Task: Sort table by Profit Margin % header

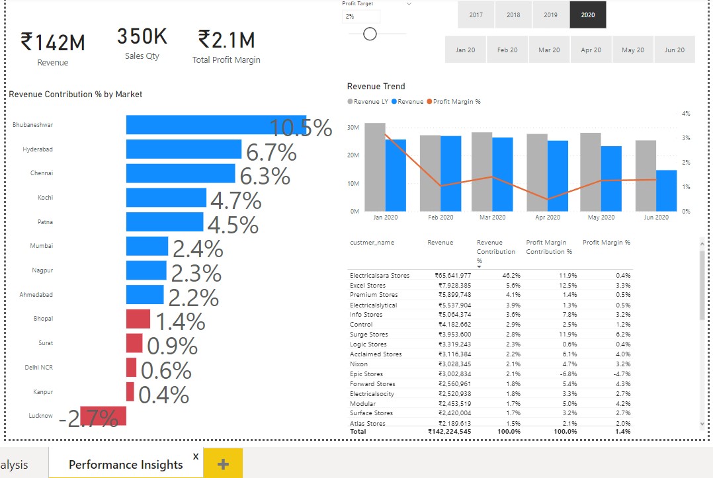Action: [x=606, y=243]
